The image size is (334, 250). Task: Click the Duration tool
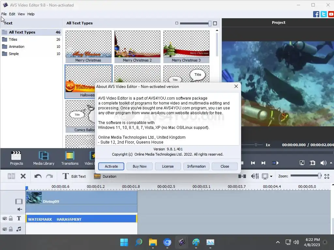(x=105, y=176)
